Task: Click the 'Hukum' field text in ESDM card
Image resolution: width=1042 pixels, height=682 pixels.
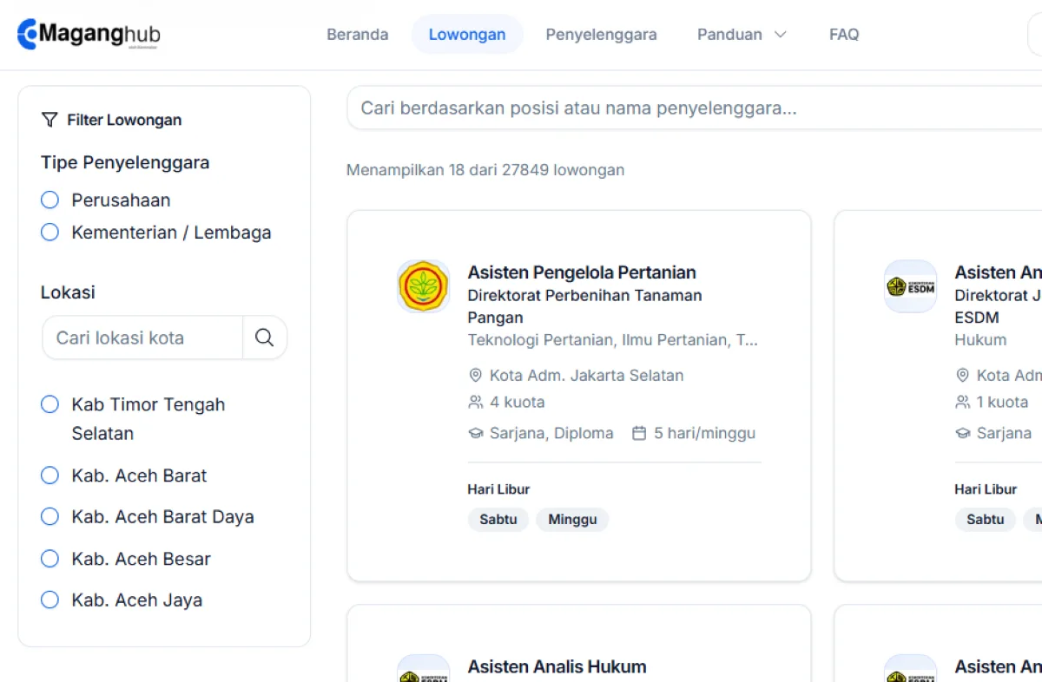Action: pyautogui.click(x=981, y=340)
